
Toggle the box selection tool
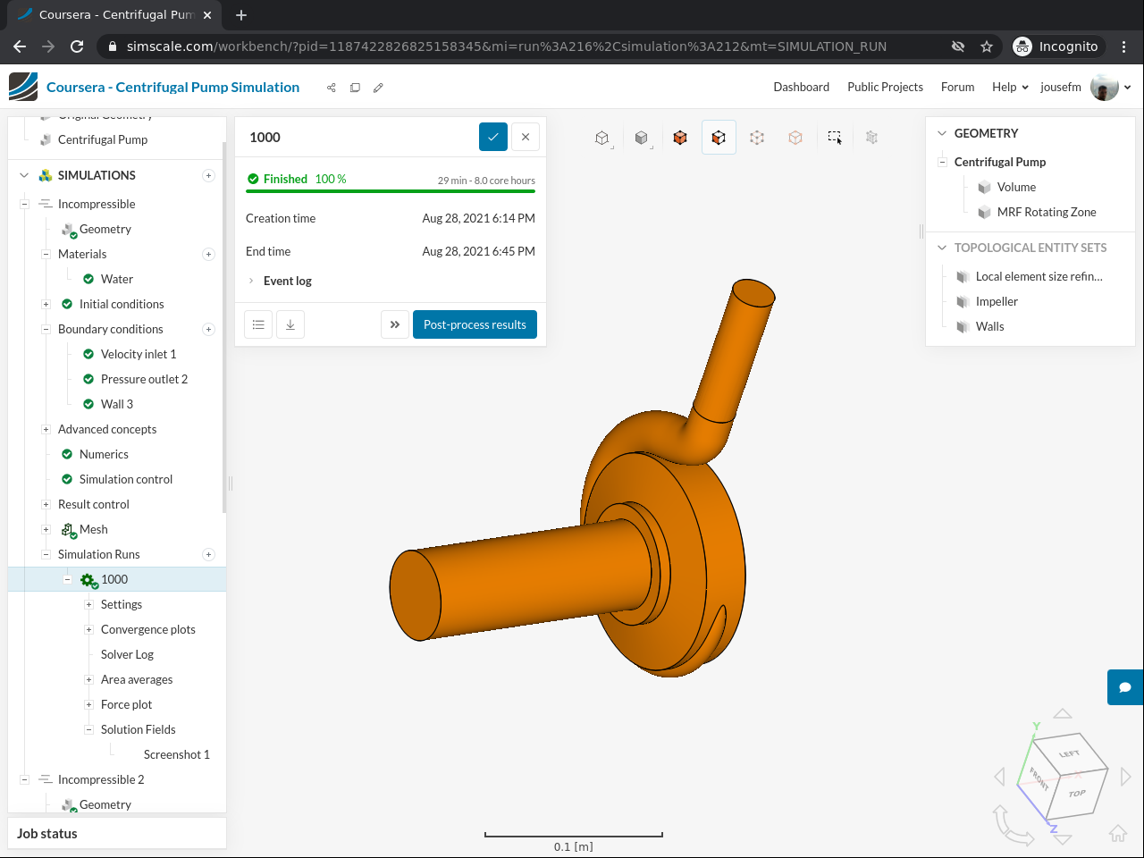click(x=834, y=138)
